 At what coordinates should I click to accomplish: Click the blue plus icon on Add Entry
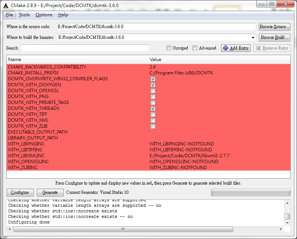225,48
